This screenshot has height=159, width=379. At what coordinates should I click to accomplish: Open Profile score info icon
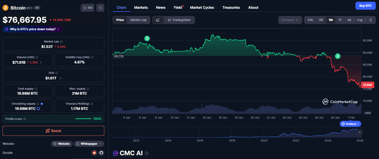click(x=25, y=119)
